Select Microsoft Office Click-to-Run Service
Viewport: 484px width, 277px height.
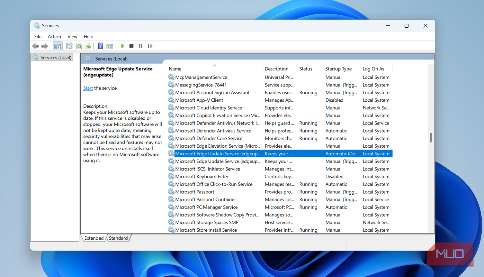point(280,184)
